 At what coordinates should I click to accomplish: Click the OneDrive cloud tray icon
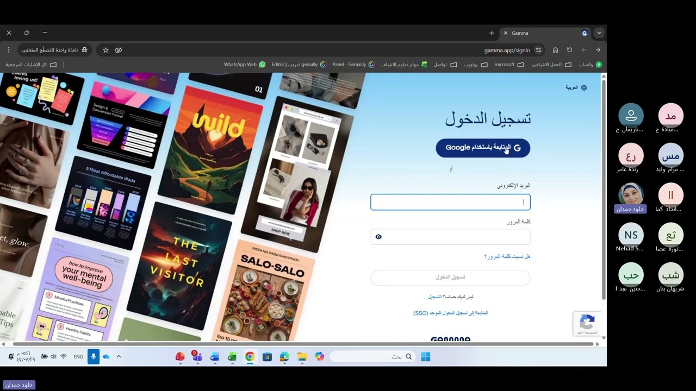(106, 357)
